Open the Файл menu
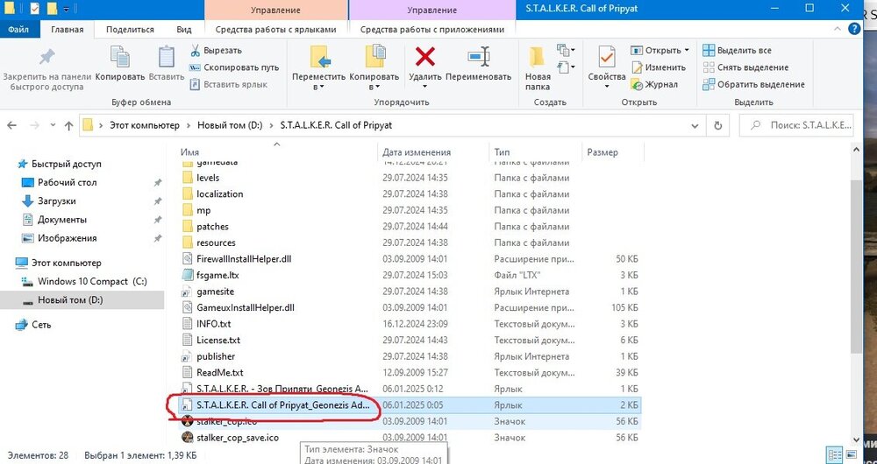The width and height of the screenshot is (877, 464). click(x=18, y=29)
